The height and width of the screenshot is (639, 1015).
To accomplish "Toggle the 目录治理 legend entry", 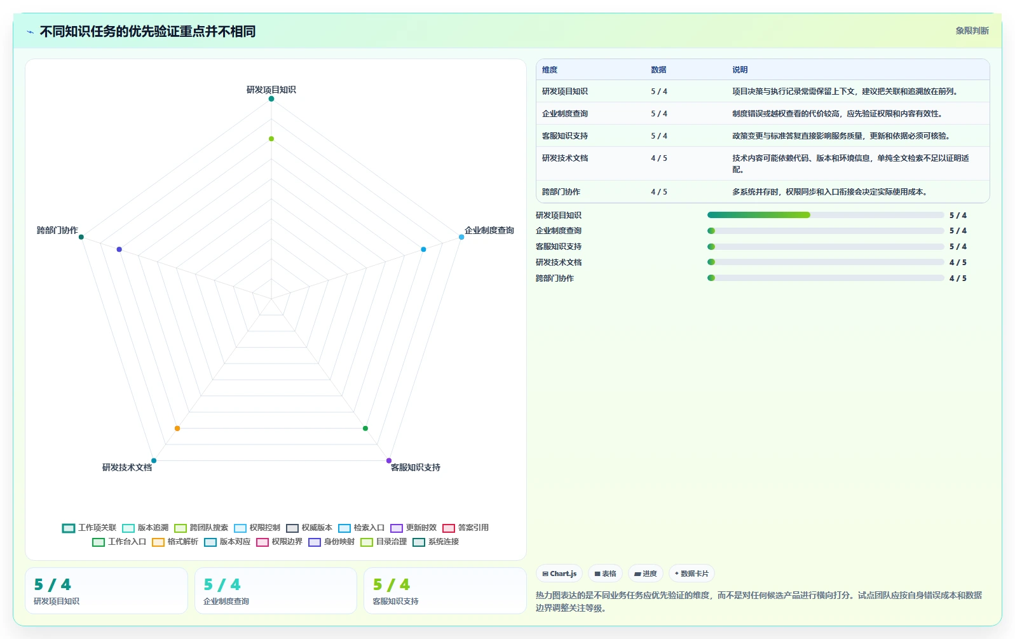I will 384,542.
